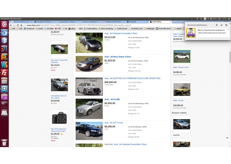Open 'Audi : A6 Base Sedan 4-Door' listing
231x164 pixels.
click(x=118, y=57)
